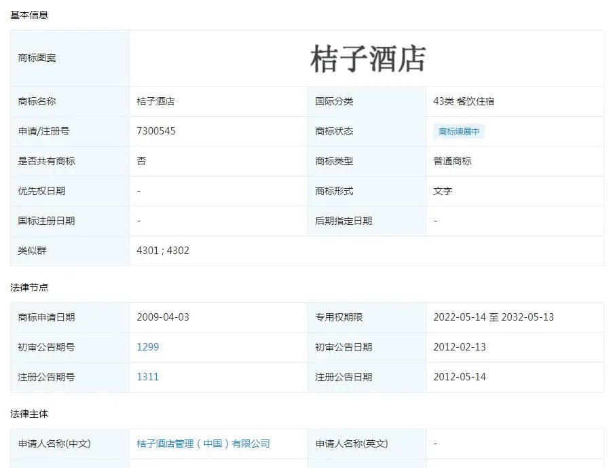The height and width of the screenshot is (468, 613).
Task: Click the 法律主体 section heading
Action: (x=29, y=414)
